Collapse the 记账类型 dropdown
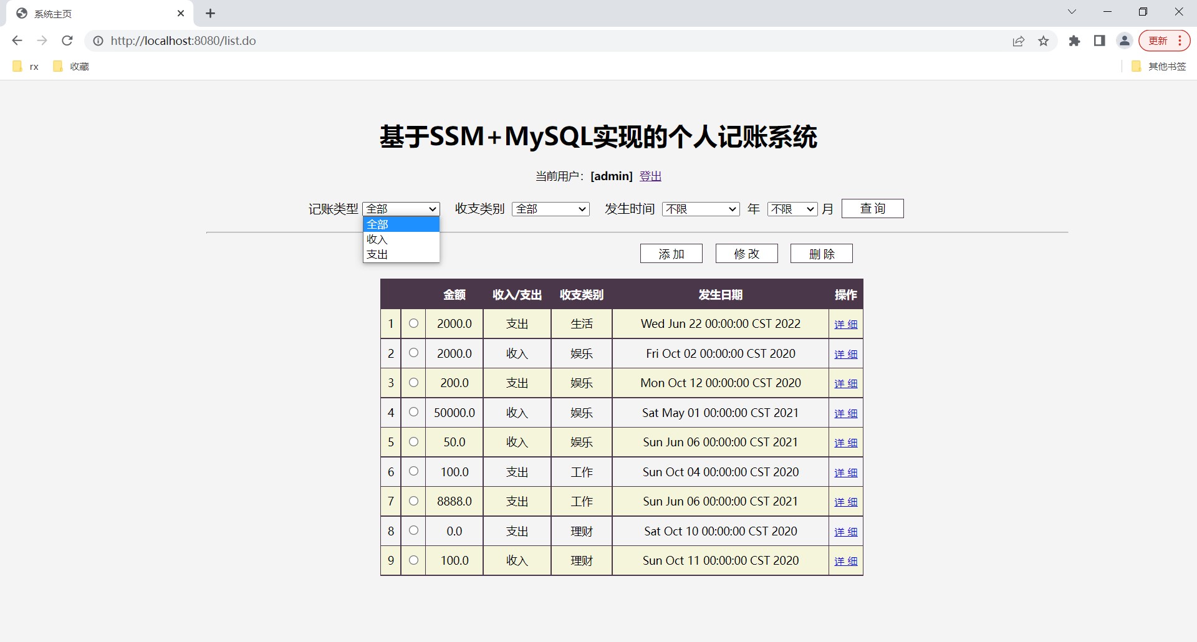This screenshot has width=1197, height=642. [x=401, y=209]
